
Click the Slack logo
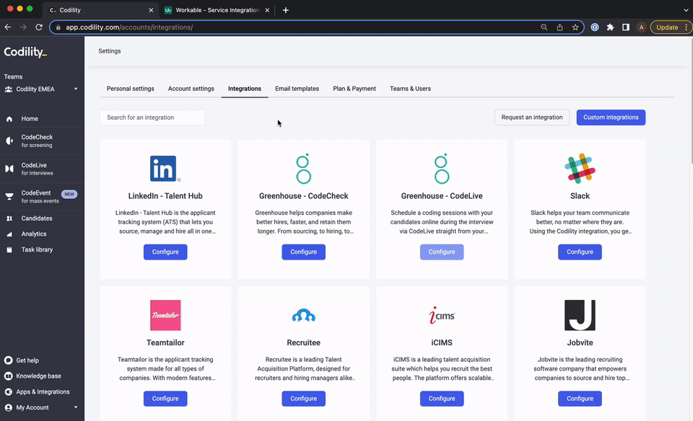(x=580, y=169)
